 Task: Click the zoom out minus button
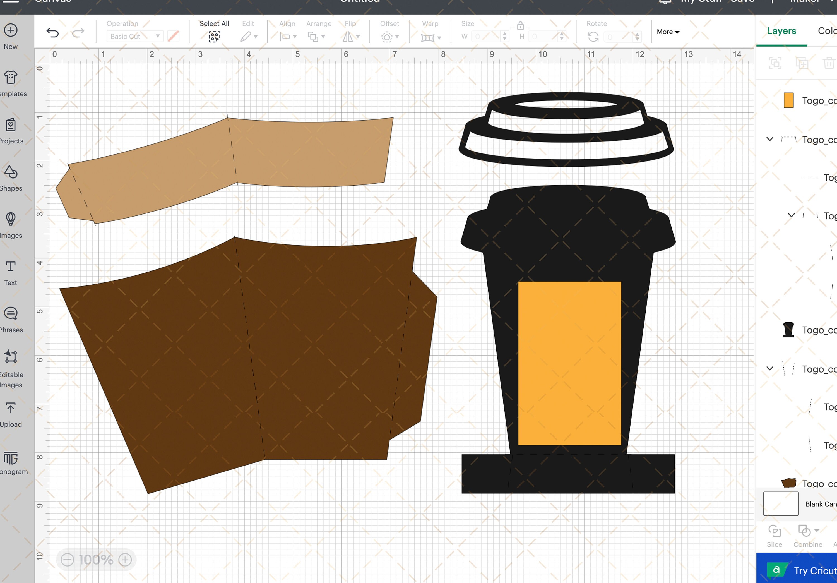pyautogui.click(x=68, y=559)
